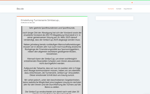Screen dimensions: 150x94
Task: Open post title Einstellung Turnierserie Simbacup...
Action: (x=40, y=20)
